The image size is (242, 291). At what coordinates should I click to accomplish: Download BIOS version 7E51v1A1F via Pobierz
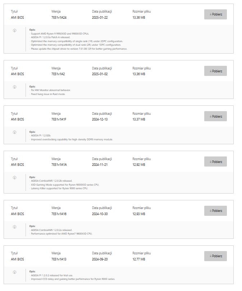coord(215,116)
